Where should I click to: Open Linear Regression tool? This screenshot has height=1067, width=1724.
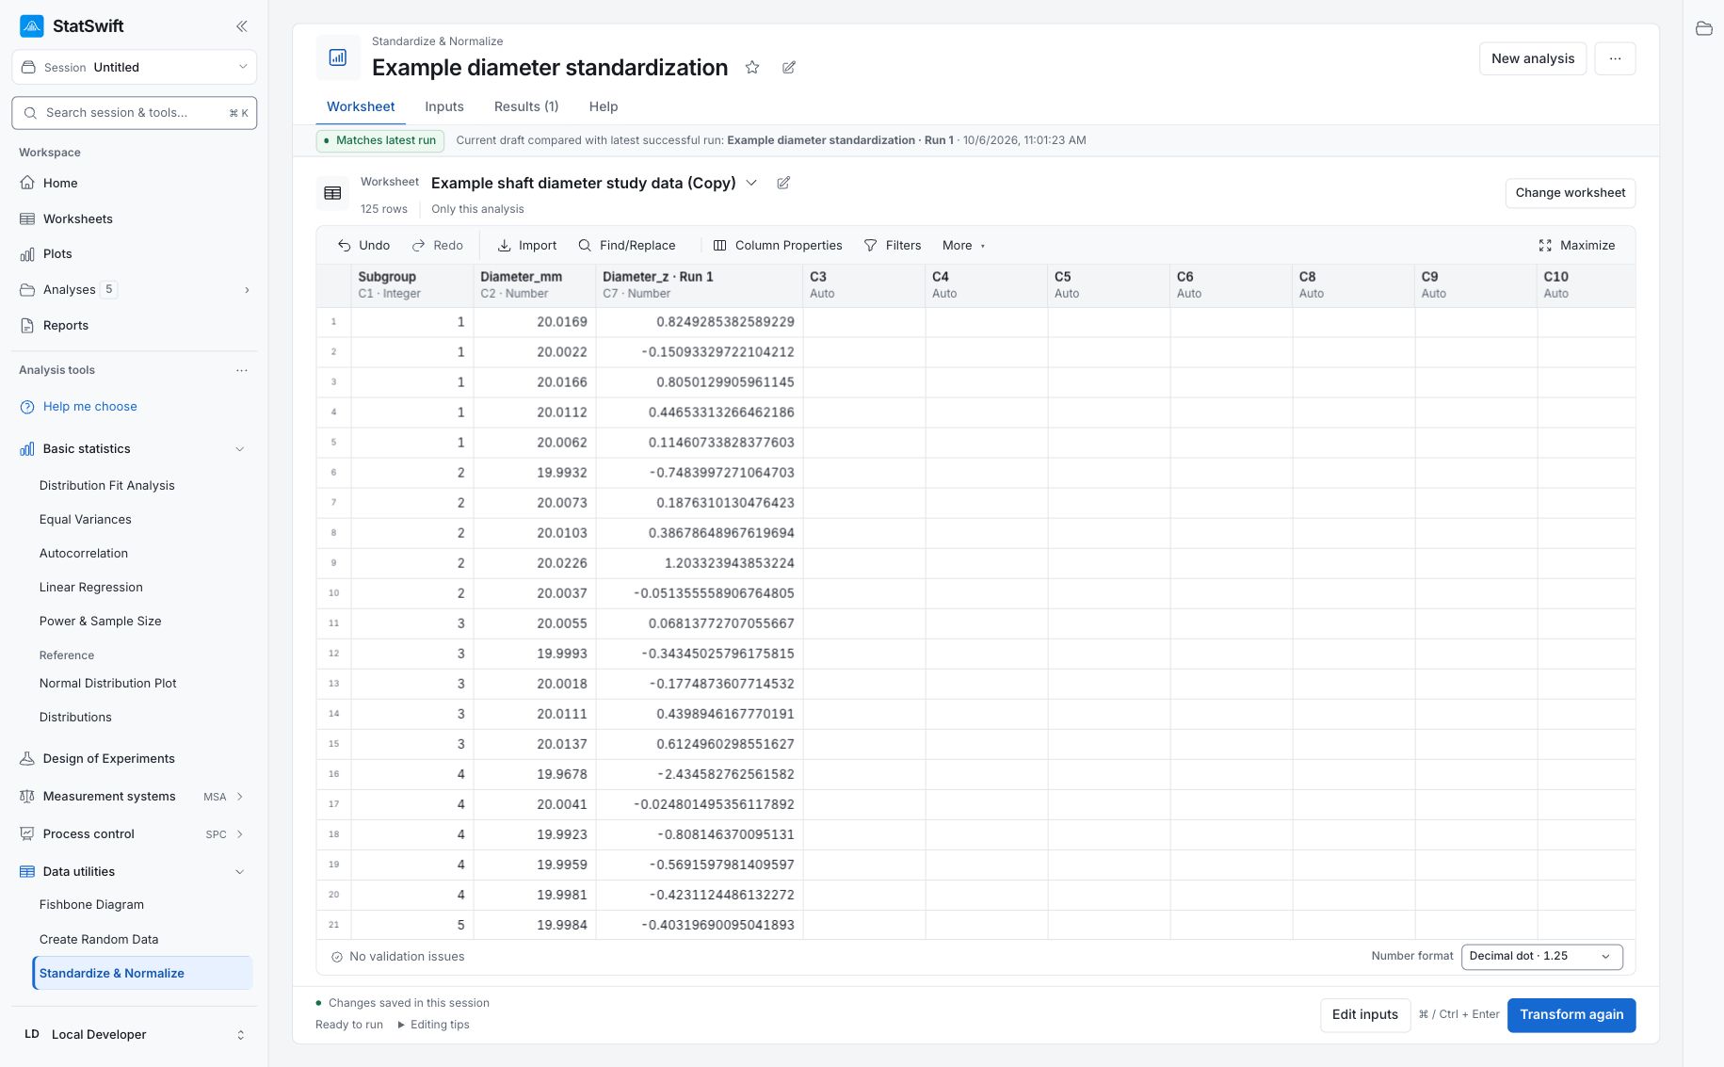91,588
